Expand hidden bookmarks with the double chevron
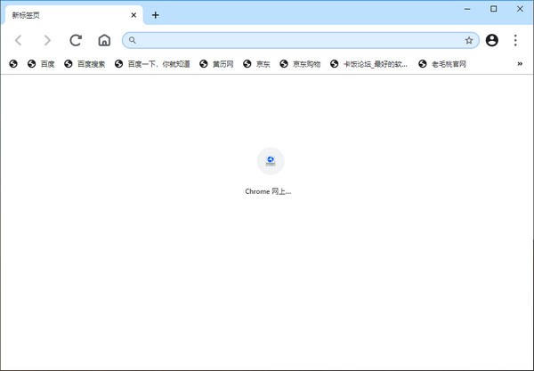The image size is (534, 371). point(519,63)
